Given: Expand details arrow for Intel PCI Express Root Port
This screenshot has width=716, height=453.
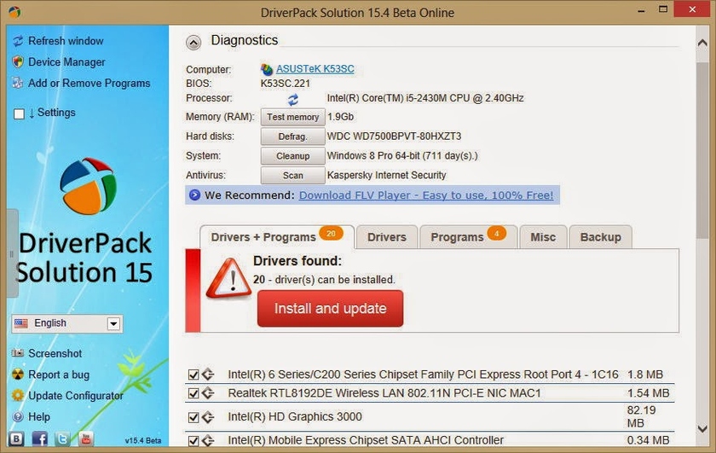Looking at the screenshot, I should [207, 375].
